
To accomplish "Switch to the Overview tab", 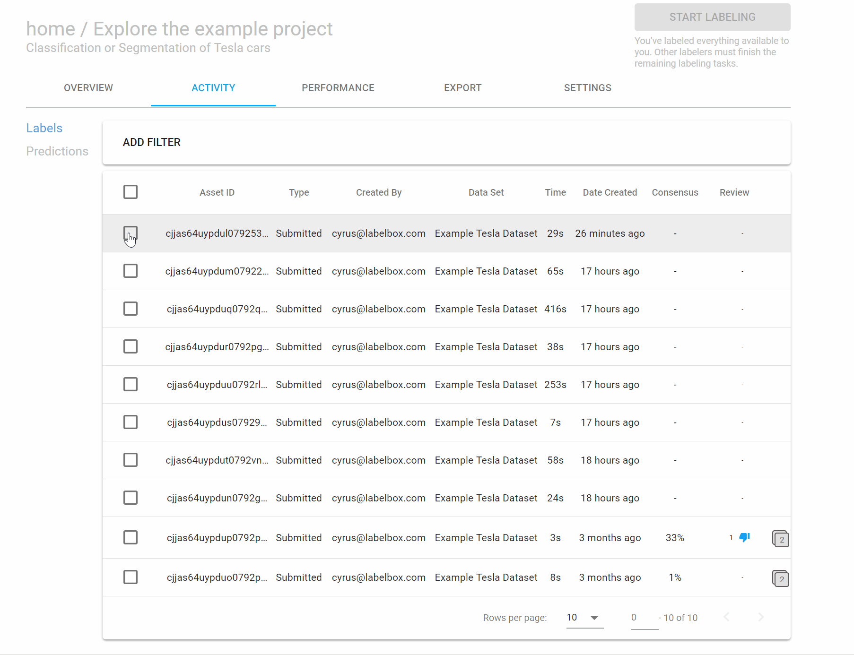I will pyautogui.click(x=88, y=88).
